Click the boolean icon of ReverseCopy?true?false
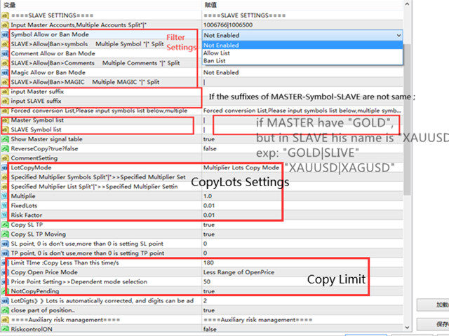The height and width of the screenshot is (336, 449). coord(5,148)
